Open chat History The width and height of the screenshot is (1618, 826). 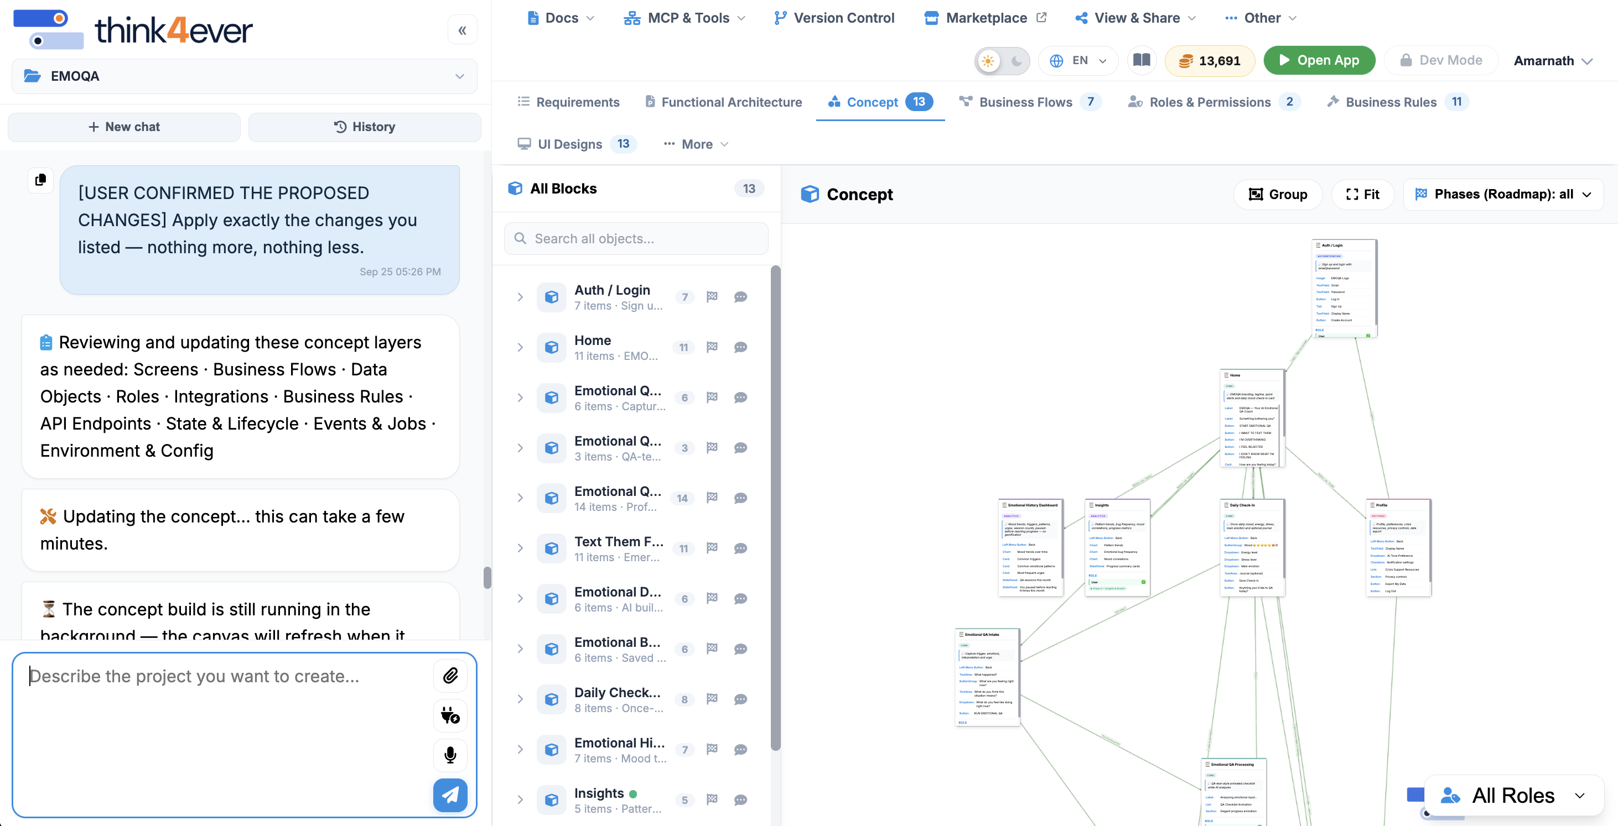click(365, 127)
